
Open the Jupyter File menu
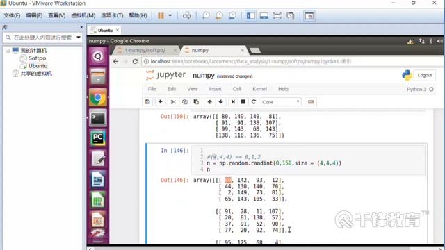[152, 89]
